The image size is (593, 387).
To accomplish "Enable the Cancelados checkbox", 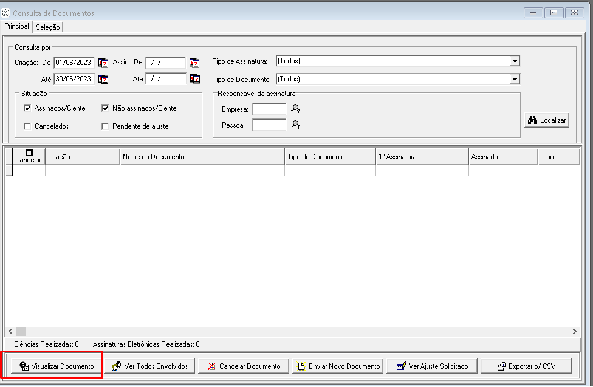I will [27, 126].
